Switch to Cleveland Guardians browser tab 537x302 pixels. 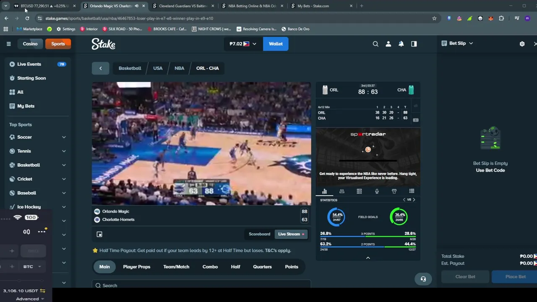(x=183, y=6)
